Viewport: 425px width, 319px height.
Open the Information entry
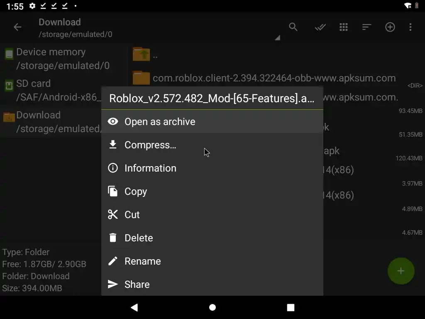click(x=212, y=168)
